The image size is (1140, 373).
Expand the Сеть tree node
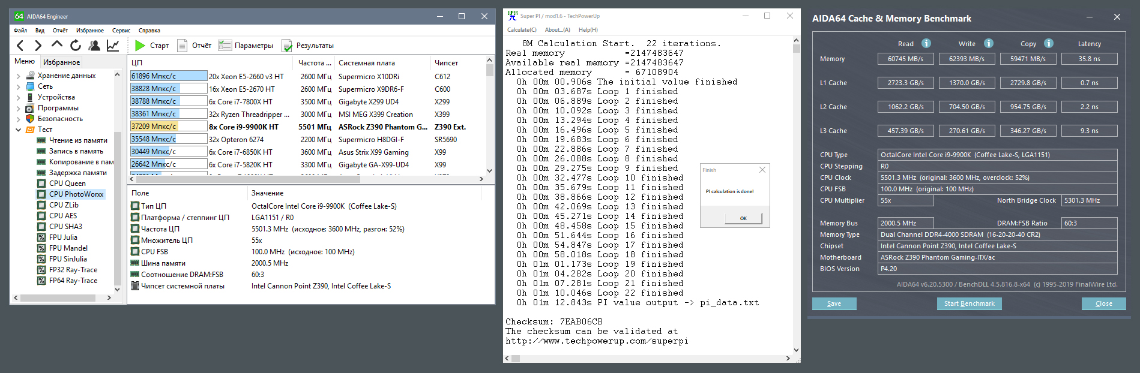coord(18,87)
